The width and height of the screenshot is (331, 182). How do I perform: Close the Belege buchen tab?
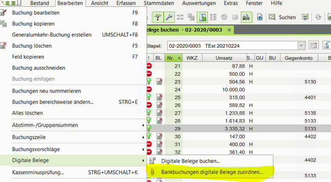[229, 30]
